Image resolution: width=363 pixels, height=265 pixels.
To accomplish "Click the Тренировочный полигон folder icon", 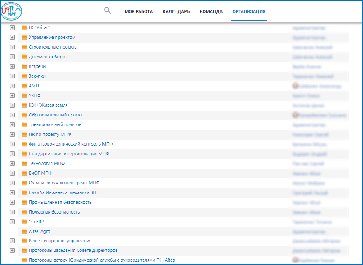I will [24, 125].
